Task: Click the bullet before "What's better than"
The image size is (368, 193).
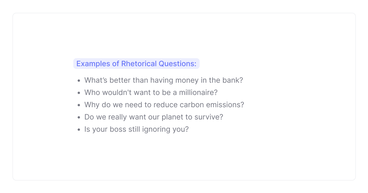Action: click(79, 81)
